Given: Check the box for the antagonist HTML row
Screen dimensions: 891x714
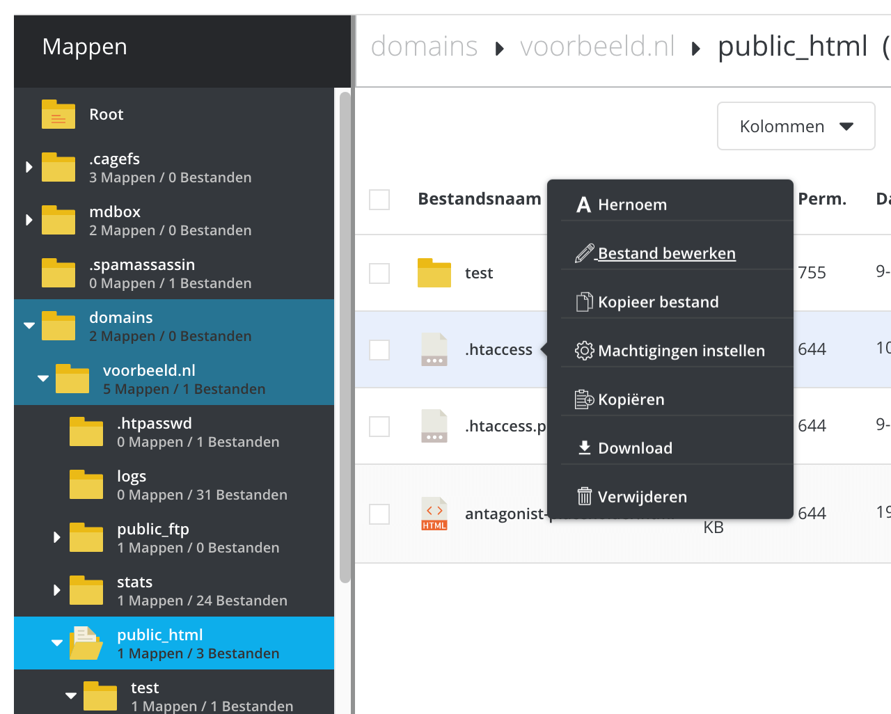Looking at the screenshot, I should [x=379, y=514].
